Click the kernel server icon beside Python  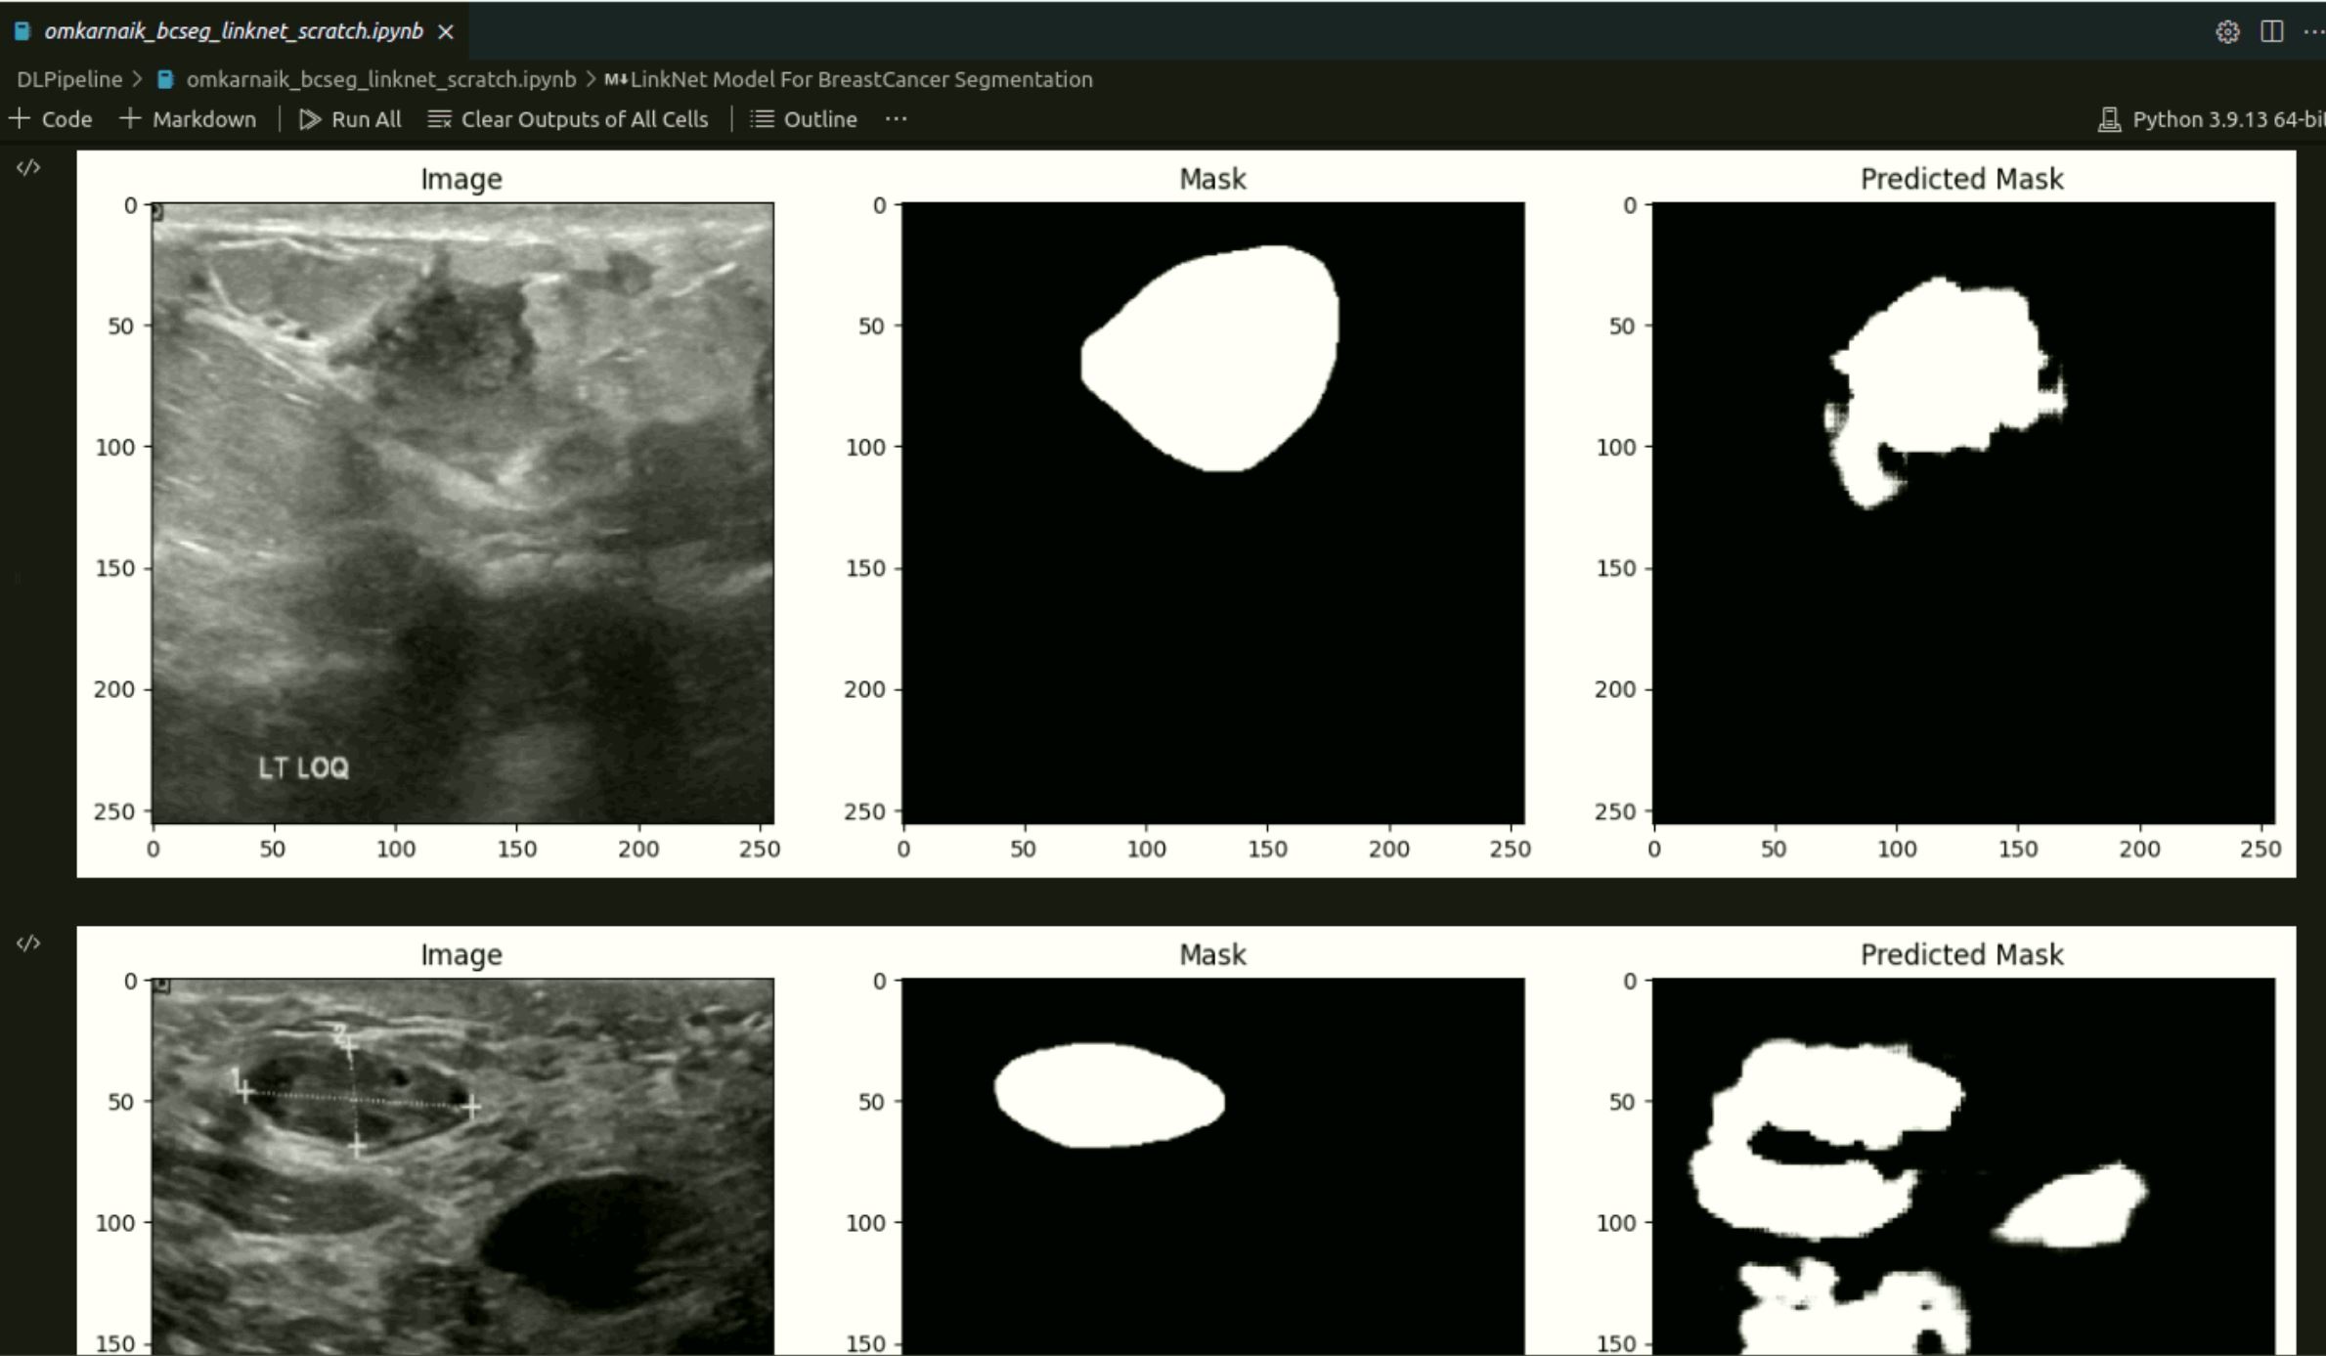pyautogui.click(x=2109, y=119)
